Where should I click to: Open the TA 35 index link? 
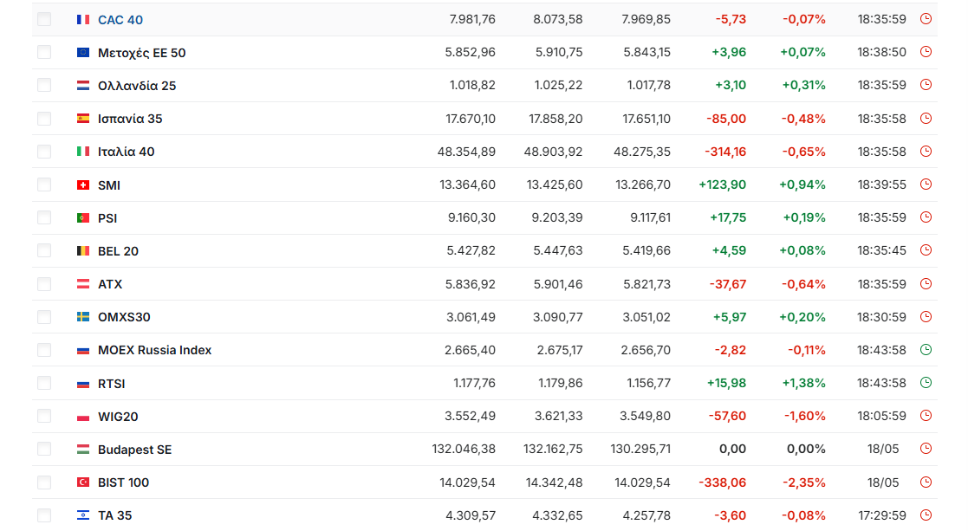tap(115, 515)
